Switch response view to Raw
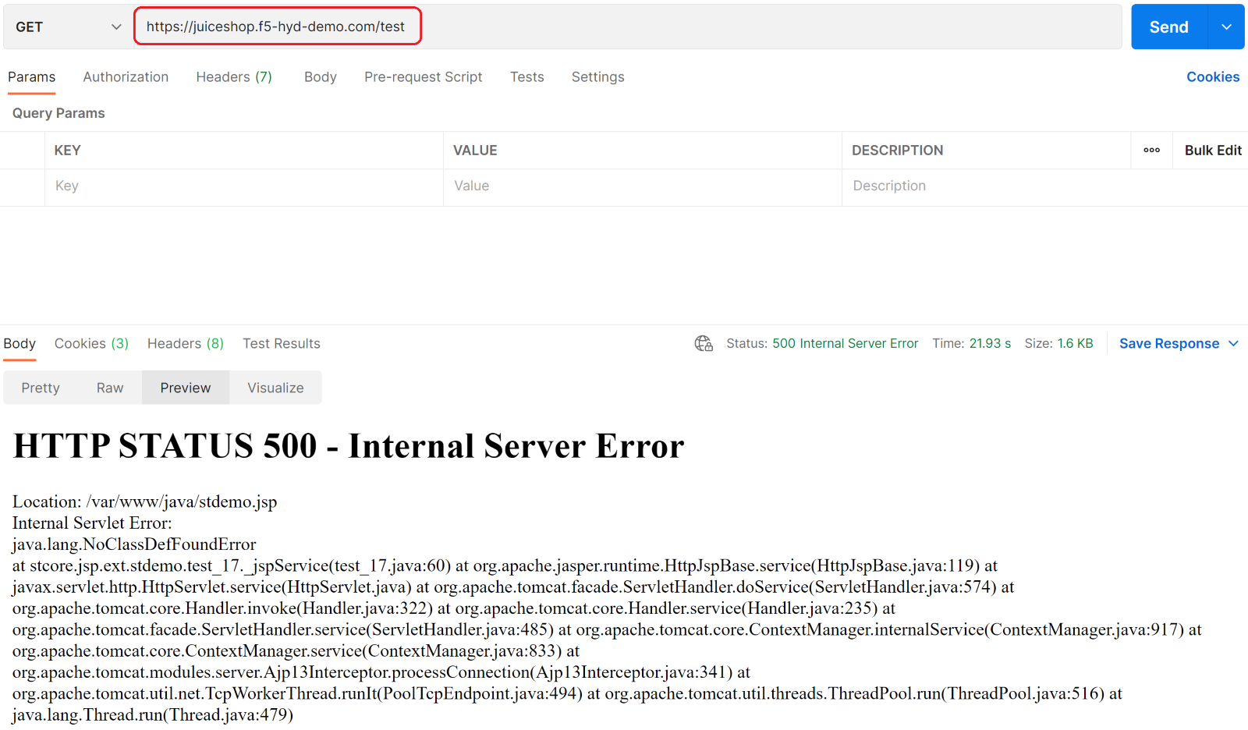This screenshot has width=1248, height=730. pyautogui.click(x=110, y=388)
